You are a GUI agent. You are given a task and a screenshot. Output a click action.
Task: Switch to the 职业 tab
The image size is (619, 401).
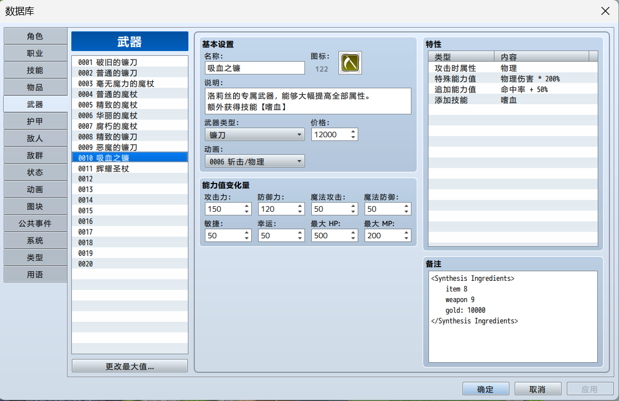coord(35,53)
